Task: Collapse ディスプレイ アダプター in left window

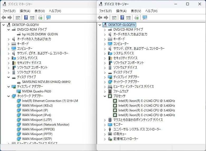Action: tap(9, 87)
